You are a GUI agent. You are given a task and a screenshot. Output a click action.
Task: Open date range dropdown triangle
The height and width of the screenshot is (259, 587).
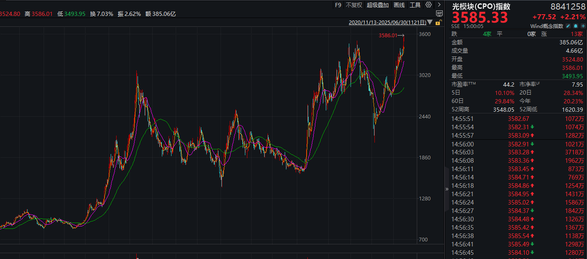tap(431, 23)
